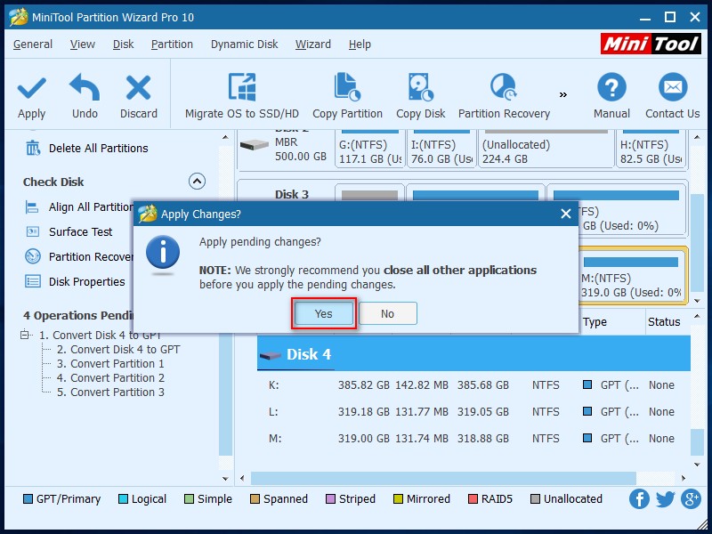Select pending '2. Convert Disk 4 to GPT'
Viewport: 712px width, 534px height.
tap(118, 349)
